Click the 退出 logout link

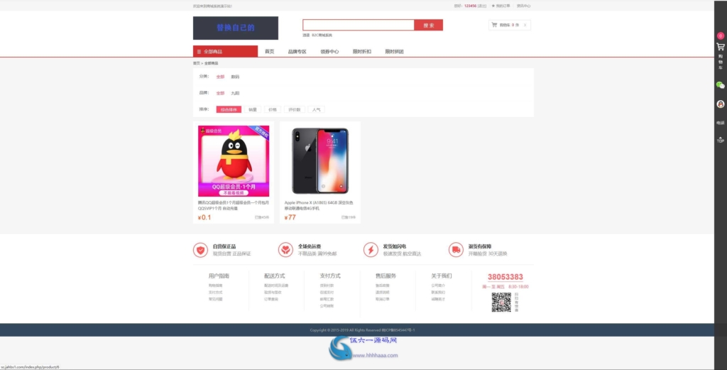(482, 6)
